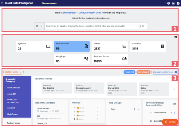Image resolution: width=181 pixels, height=126 pixels.
Task: Select the Systems card
Action: coord(33,47)
